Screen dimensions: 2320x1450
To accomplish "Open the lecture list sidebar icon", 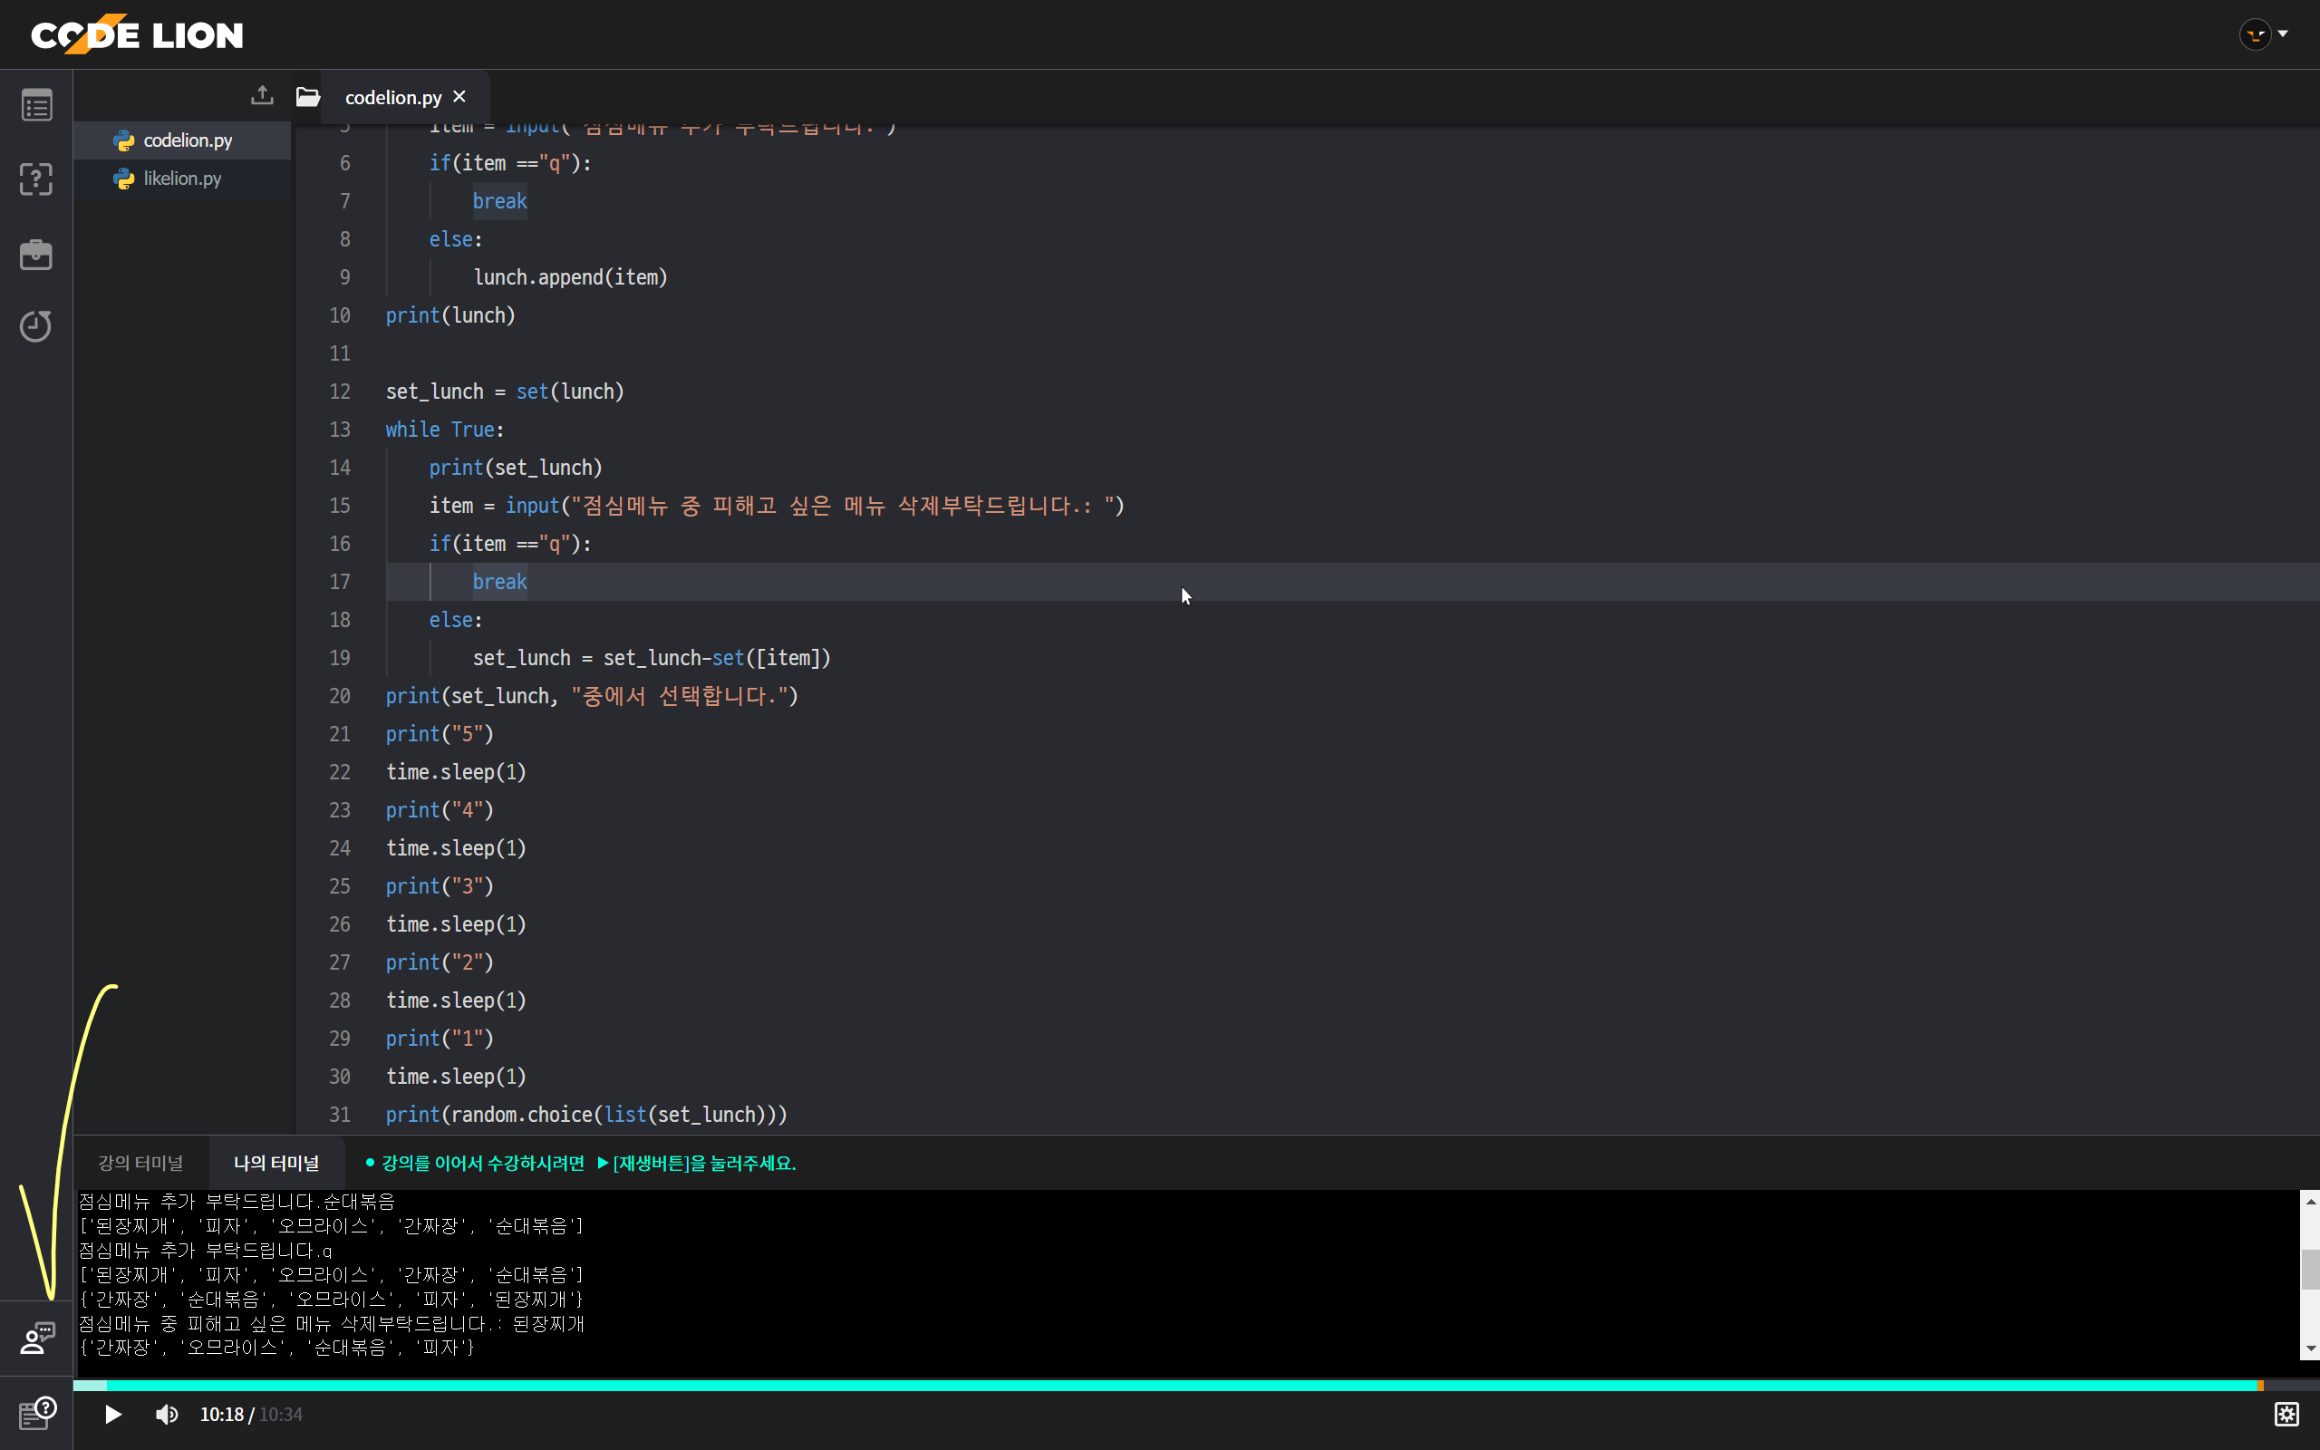I will [36, 105].
